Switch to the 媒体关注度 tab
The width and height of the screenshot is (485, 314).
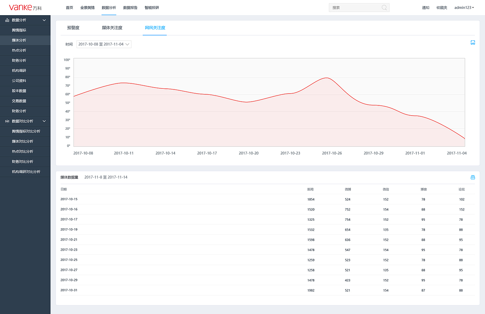tap(112, 28)
